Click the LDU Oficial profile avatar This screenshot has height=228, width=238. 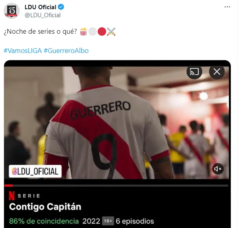click(x=12, y=11)
